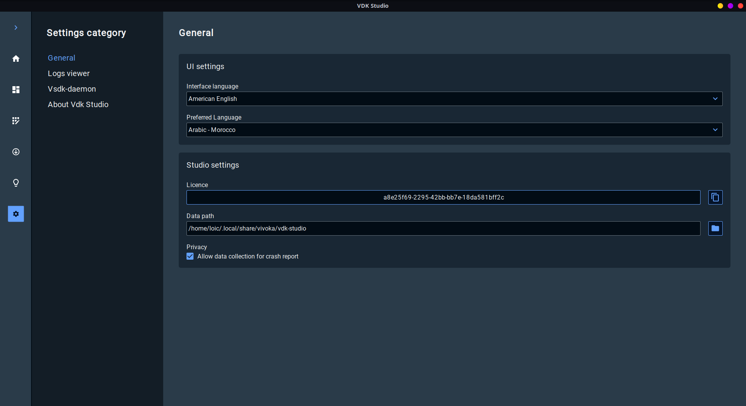746x406 pixels.
Task: Click the 'Allow data collection for crash report' label
Action: [x=248, y=257]
